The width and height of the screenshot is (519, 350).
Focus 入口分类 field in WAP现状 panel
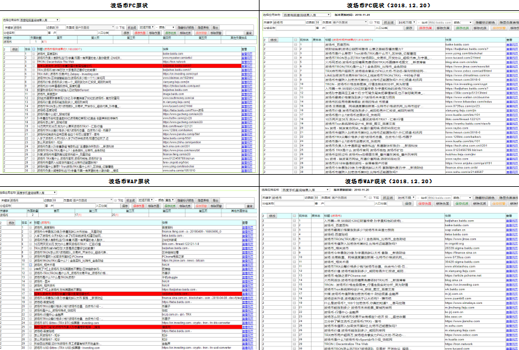pyautogui.click(x=395, y=204)
